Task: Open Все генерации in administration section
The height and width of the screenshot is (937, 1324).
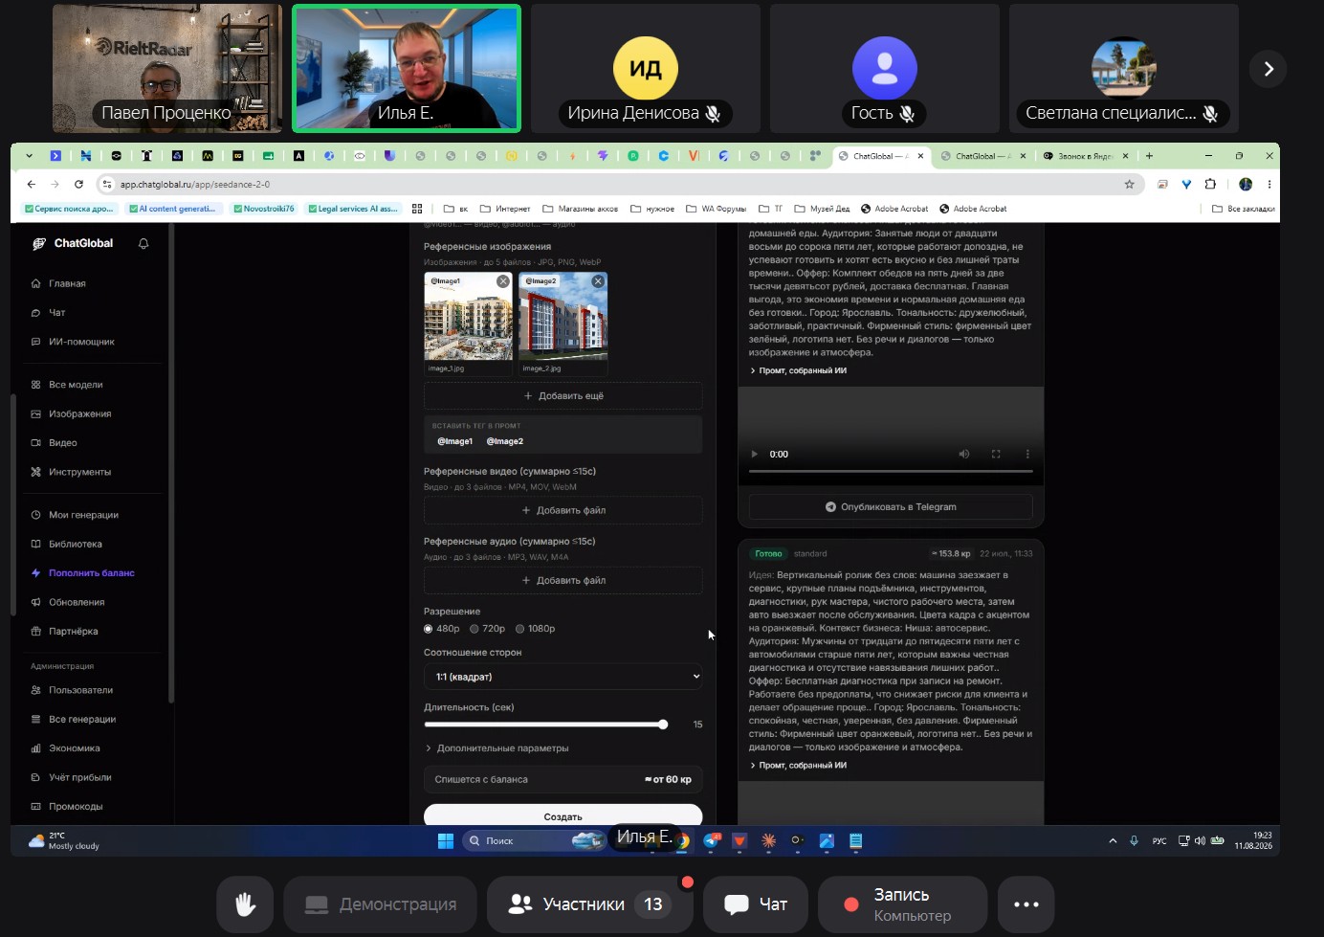Action: tap(82, 720)
